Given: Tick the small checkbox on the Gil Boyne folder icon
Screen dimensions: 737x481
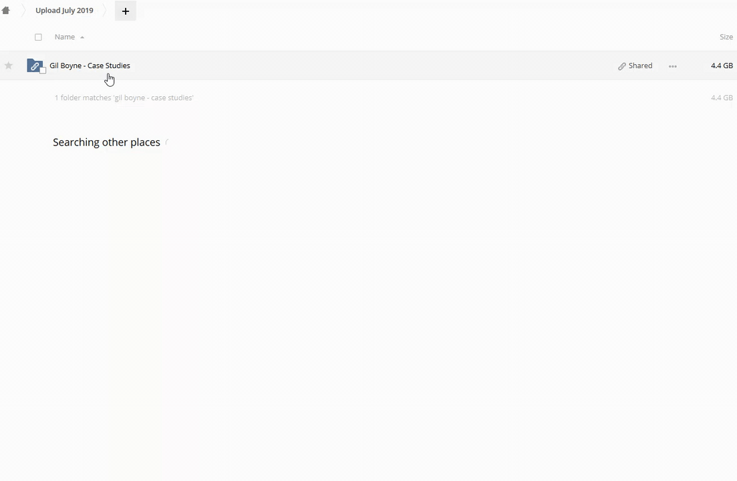Looking at the screenshot, I should tap(43, 70).
